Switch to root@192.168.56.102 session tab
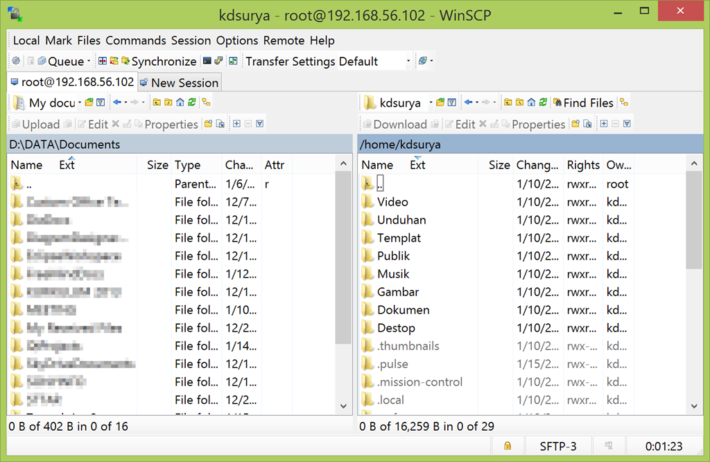 point(72,82)
